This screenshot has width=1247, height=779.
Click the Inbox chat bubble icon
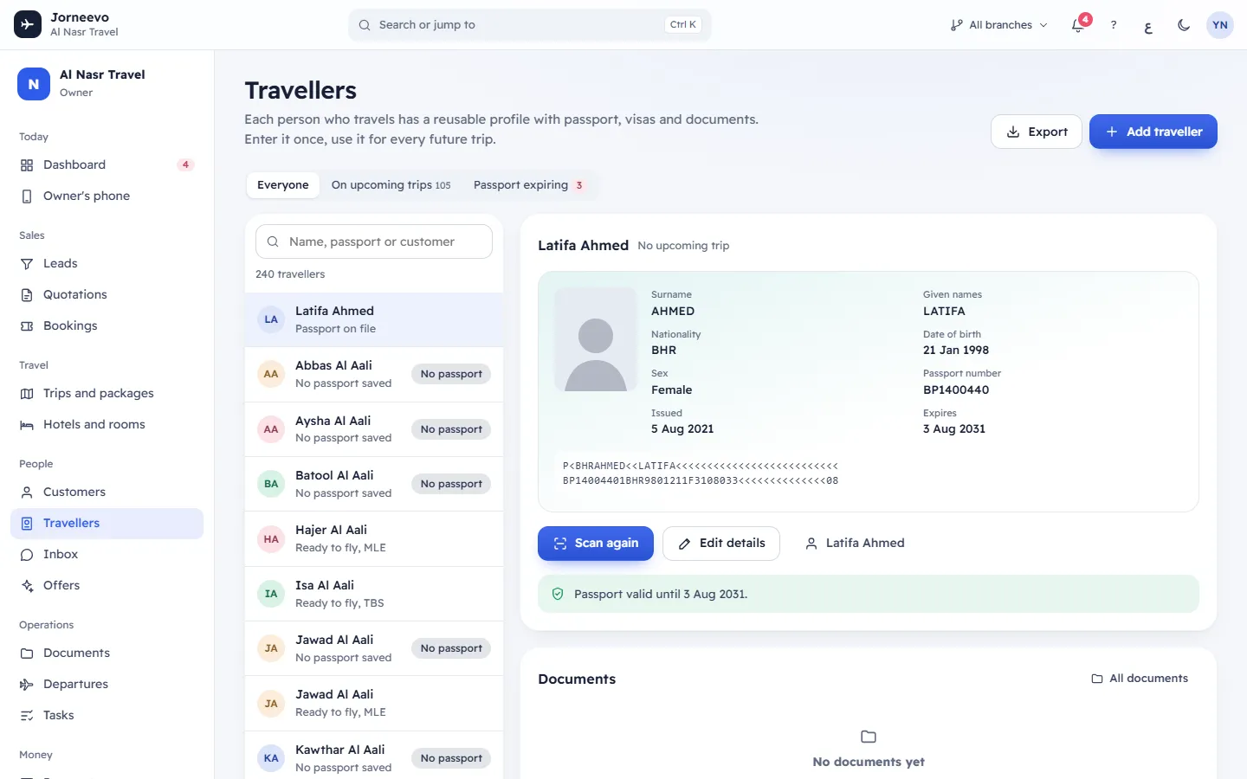tap(27, 554)
